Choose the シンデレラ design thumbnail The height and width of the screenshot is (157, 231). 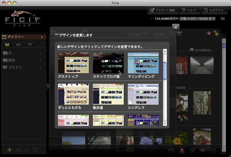(x=143, y=94)
